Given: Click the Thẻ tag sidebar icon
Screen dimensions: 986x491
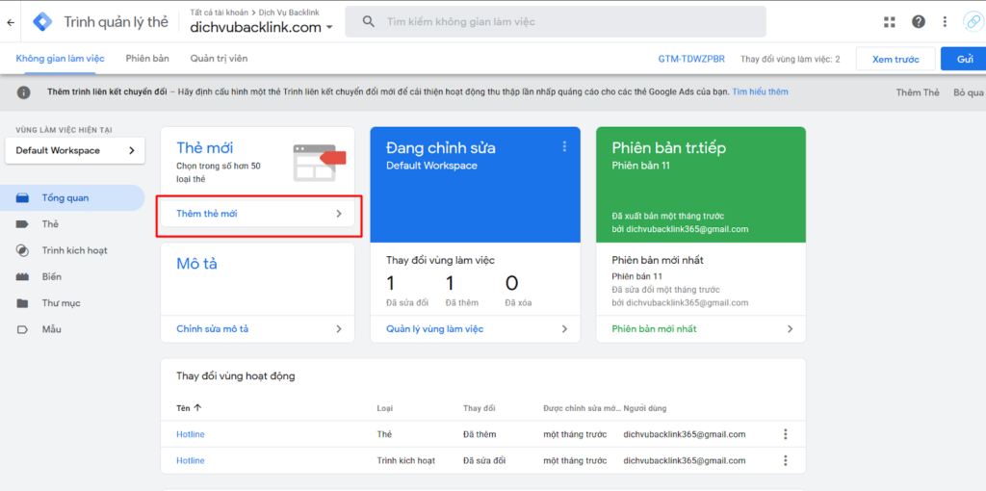Looking at the screenshot, I should point(23,224).
